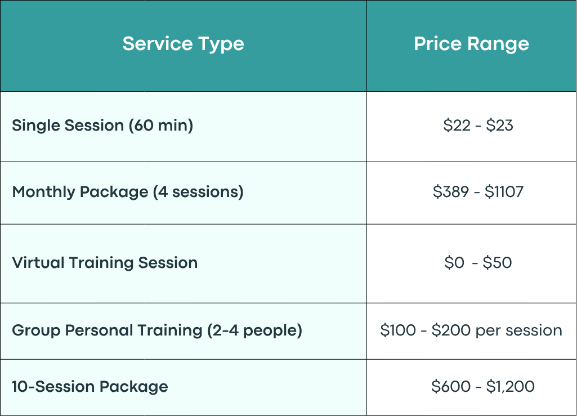Click the $22 - $23 price cell
577x416 pixels.
(x=478, y=126)
